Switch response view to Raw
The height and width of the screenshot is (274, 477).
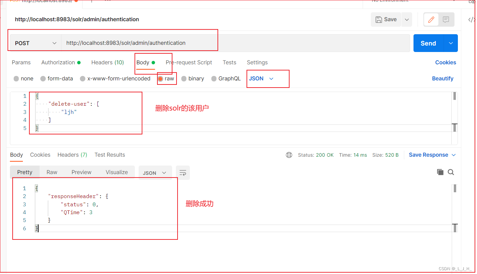pyautogui.click(x=52, y=172)
